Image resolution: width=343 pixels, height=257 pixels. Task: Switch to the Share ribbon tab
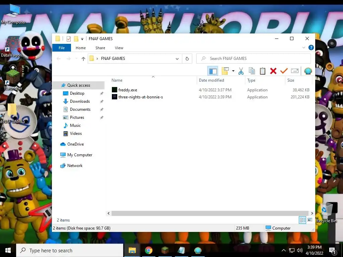pyautogui.click(x=100, y=48)
